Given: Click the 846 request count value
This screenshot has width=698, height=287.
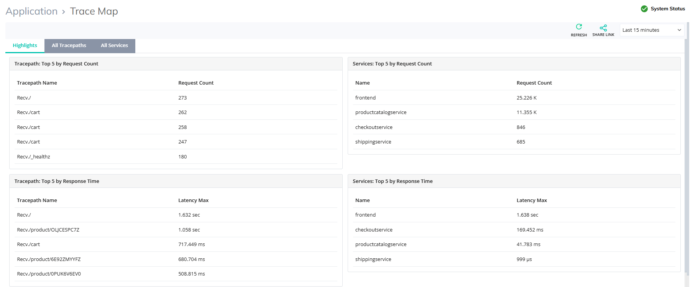Looking at the screenshot, I should coord(521,127).
